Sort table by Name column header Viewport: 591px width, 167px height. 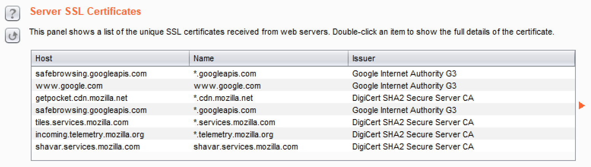(268, 59)
